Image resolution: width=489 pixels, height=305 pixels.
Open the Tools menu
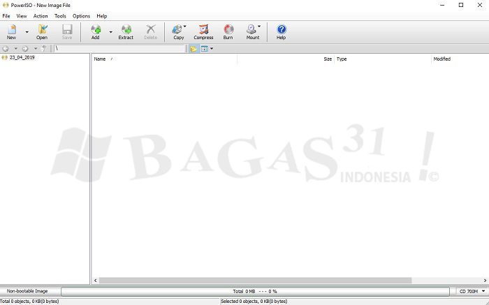[60, 16]
